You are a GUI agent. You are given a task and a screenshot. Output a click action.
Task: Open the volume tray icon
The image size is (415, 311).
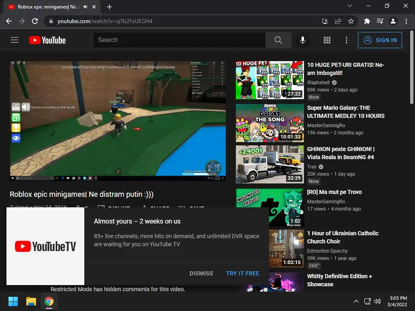tap(377, 301)
